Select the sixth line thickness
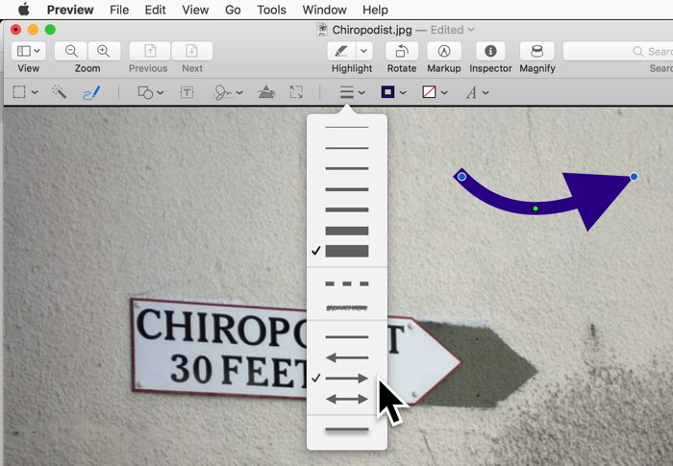Viewport: 673px width, 466px height. 347,231
